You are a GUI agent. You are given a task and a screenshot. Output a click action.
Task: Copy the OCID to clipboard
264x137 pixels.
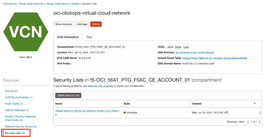[x=186, y=47]
